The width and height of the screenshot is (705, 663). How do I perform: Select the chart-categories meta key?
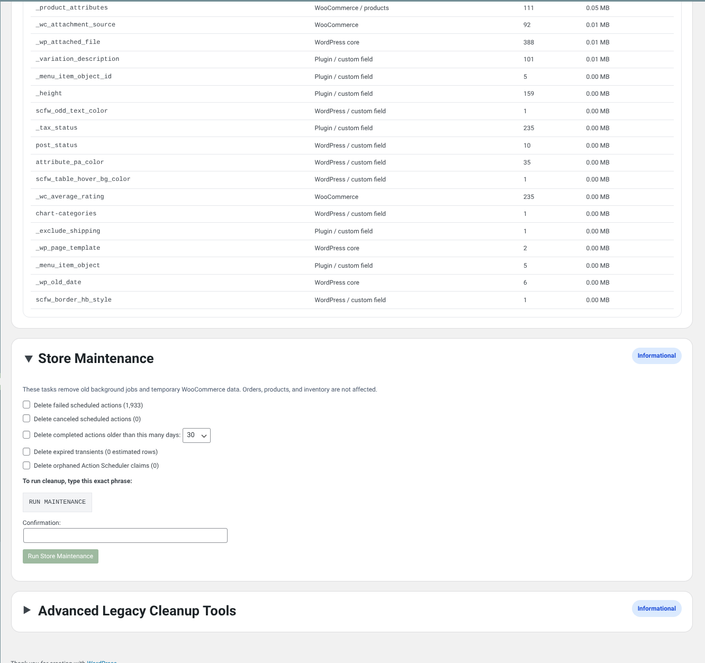click(66, 214)
